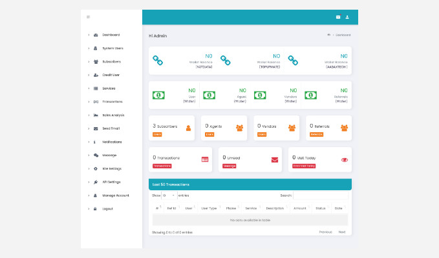The image size is (439, 258).
Task: Open the entries-per-page dropdown
Action: (169, 195)
